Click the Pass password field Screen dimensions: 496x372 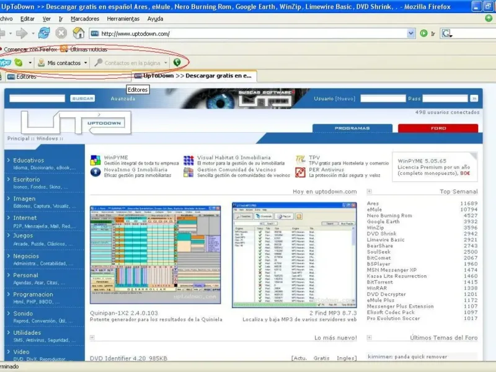point(445,99)
